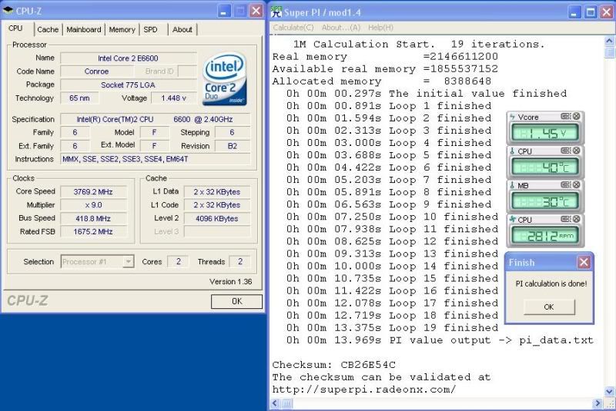The height and width of the screenshot is (411, 616).
Task: Click the 'Version 1.36' label in CPU-Z
Action: coord(230,281)
